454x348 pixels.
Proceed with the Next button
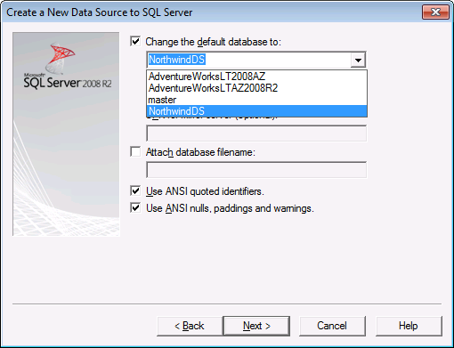pyautogui.click(x=256, y=326)
